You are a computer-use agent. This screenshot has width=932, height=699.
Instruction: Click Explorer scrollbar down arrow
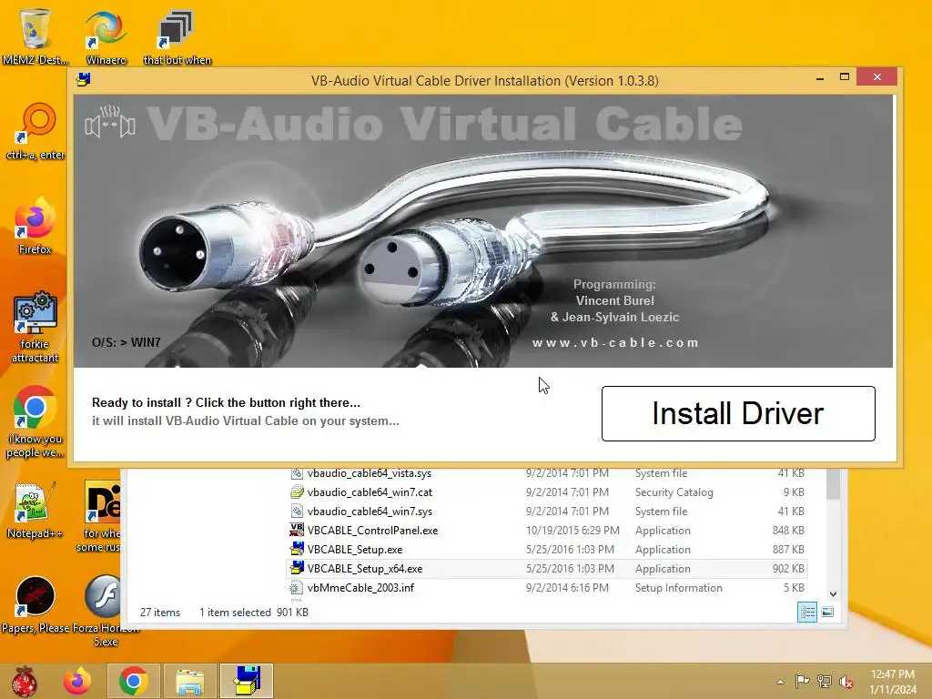click(834, 593)
